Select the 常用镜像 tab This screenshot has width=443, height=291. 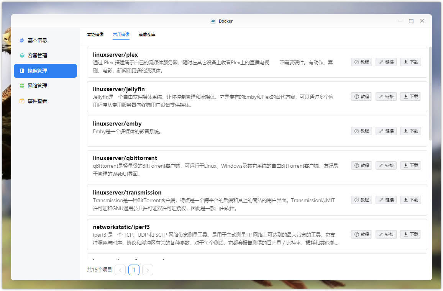(x=121, y=34)
